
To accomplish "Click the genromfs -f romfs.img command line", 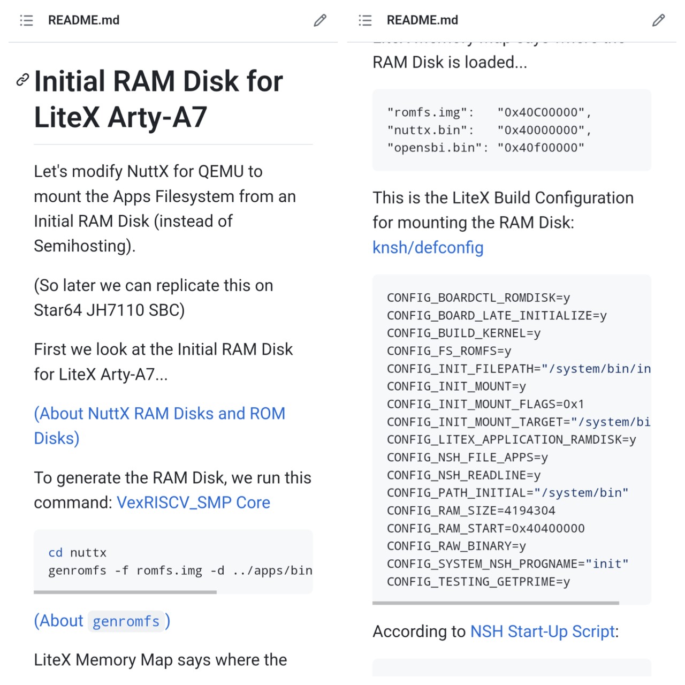I will (180, 570).
